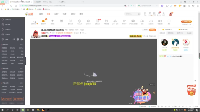Switch to the 粉丝团 tab

tap(189, 33)
